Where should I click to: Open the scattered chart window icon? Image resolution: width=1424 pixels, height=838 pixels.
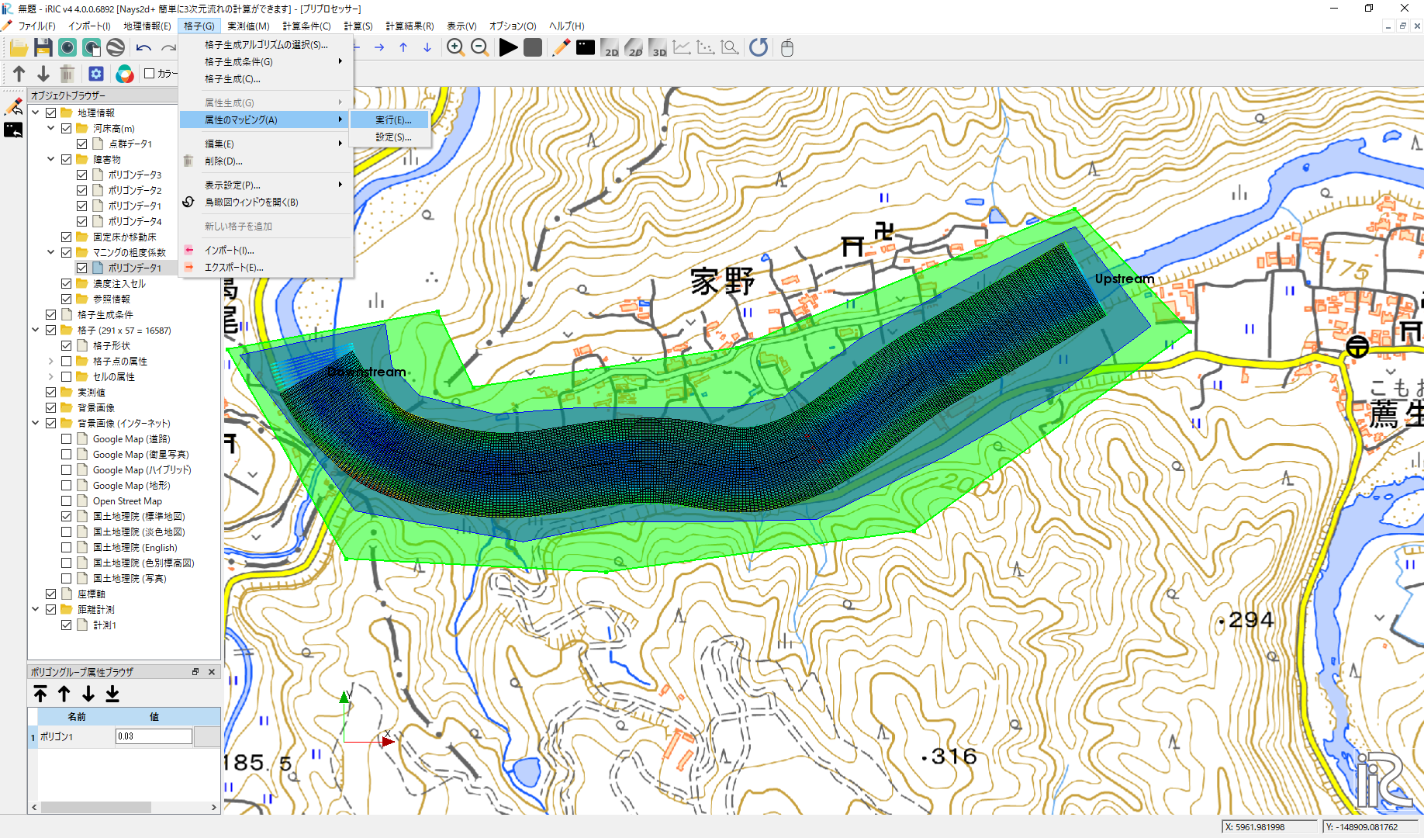pos(706,48)
